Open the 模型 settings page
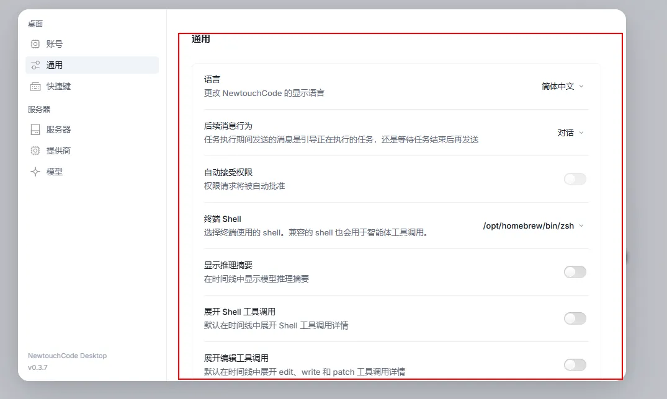This screenshot has height=399, width=667. coord(92,172)
